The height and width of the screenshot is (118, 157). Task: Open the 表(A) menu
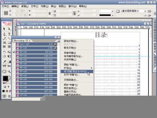pyautogui.click(x=53, y=6)
